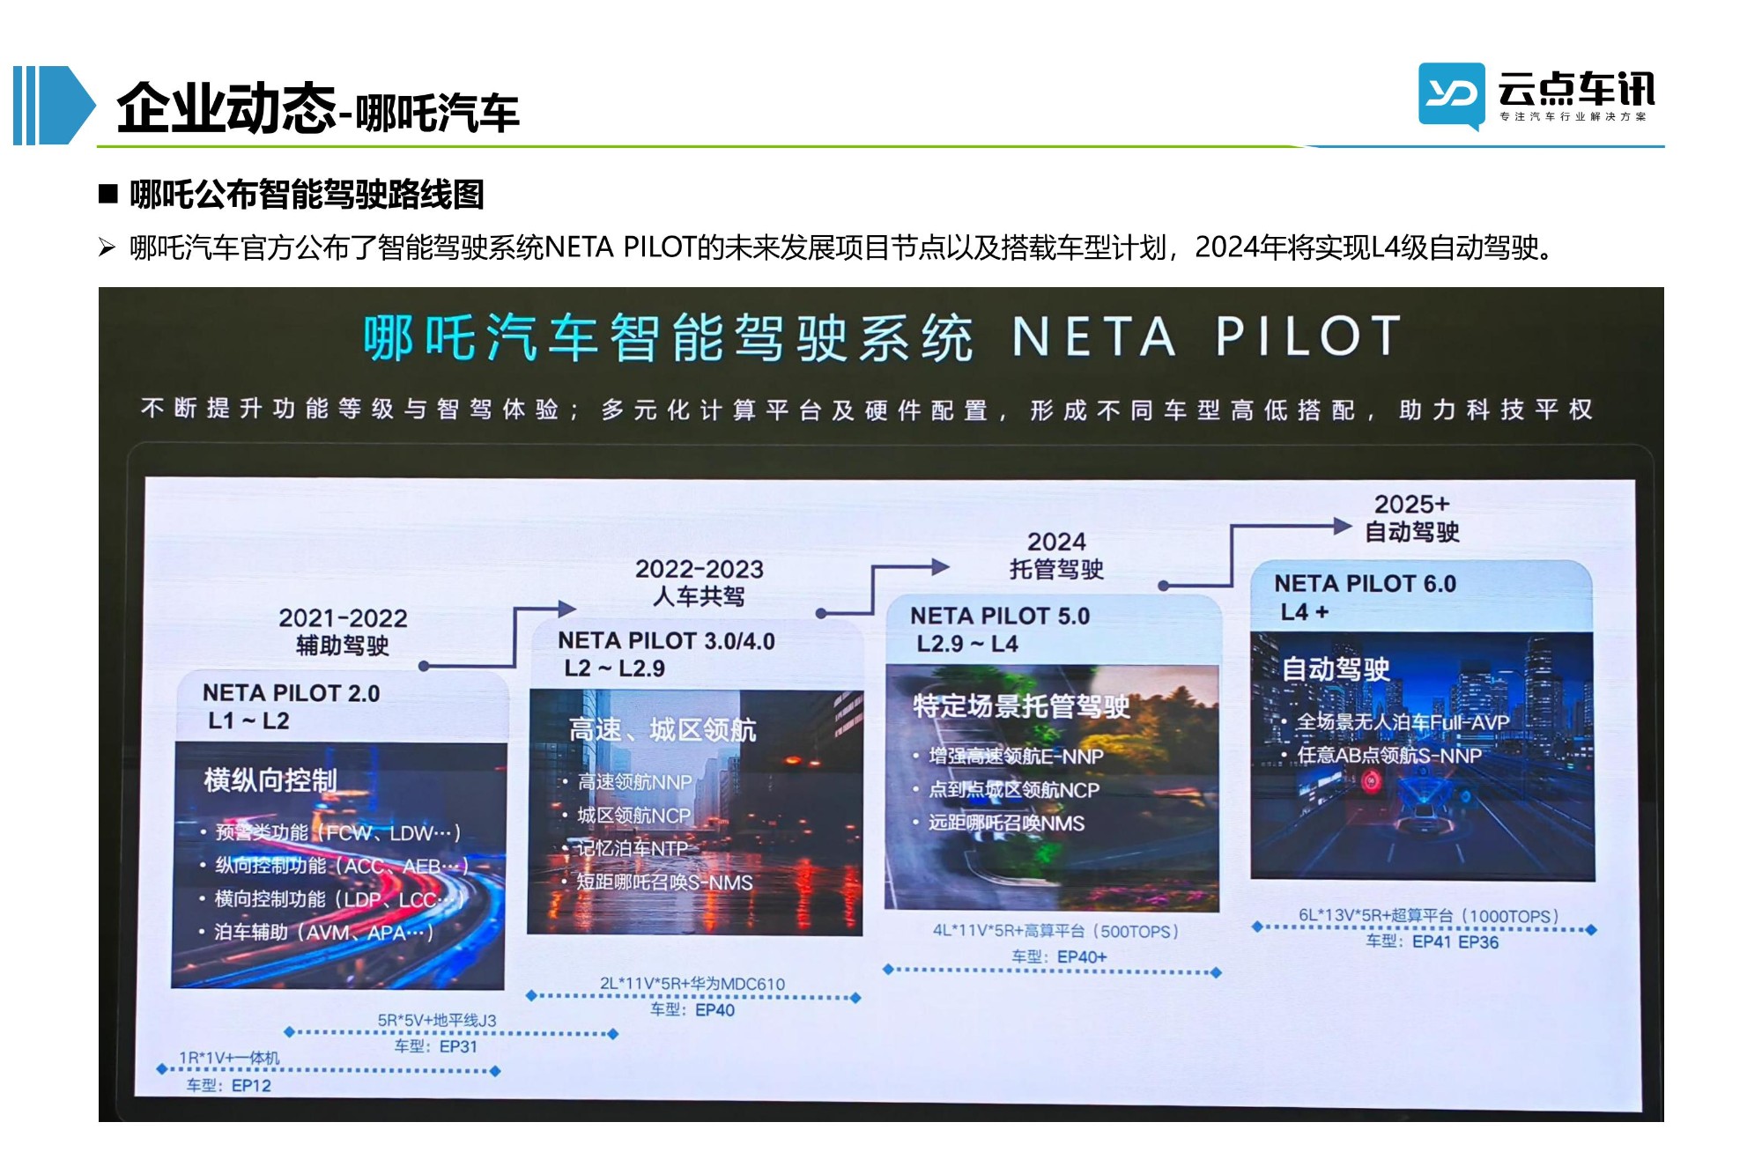Click the 4L*11V*5R+高算平台 (500TOPS) label
The height and width of the screenshot is (1174, 1762).
tap(1055, 931)
